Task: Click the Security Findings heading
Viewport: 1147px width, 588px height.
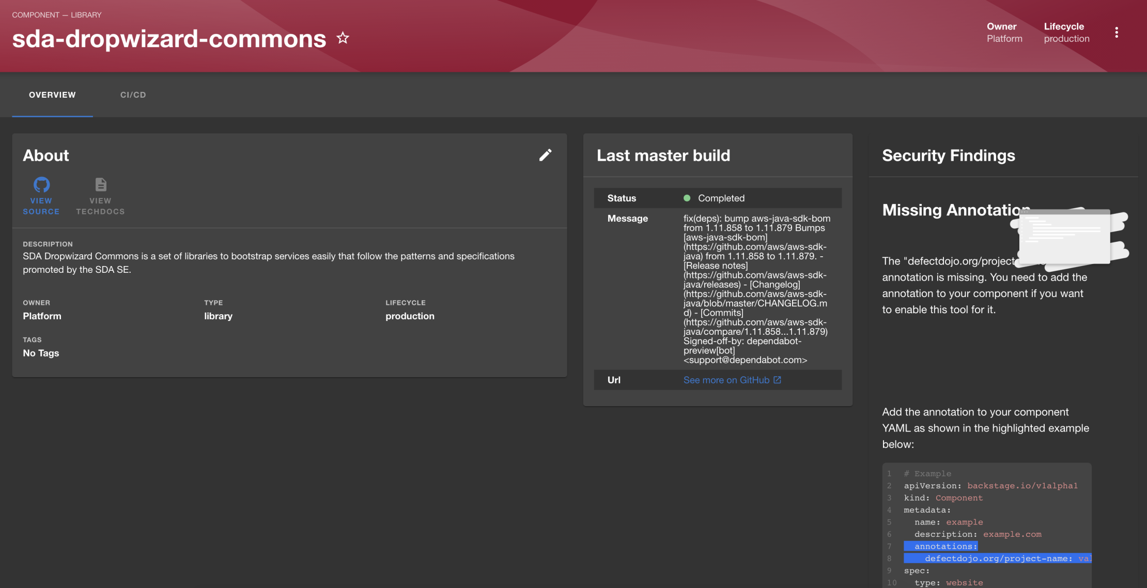Action: [x=949, y=155]
